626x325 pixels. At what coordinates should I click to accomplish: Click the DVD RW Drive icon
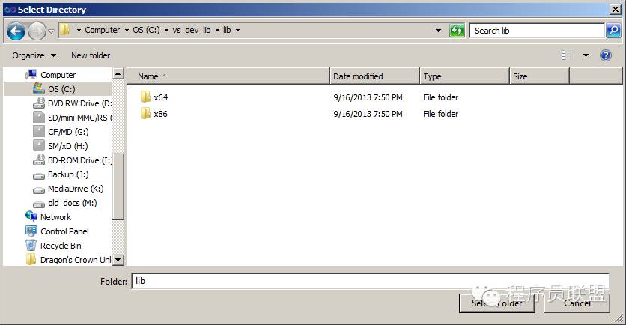pyautogui.click(x=39, y=103)
